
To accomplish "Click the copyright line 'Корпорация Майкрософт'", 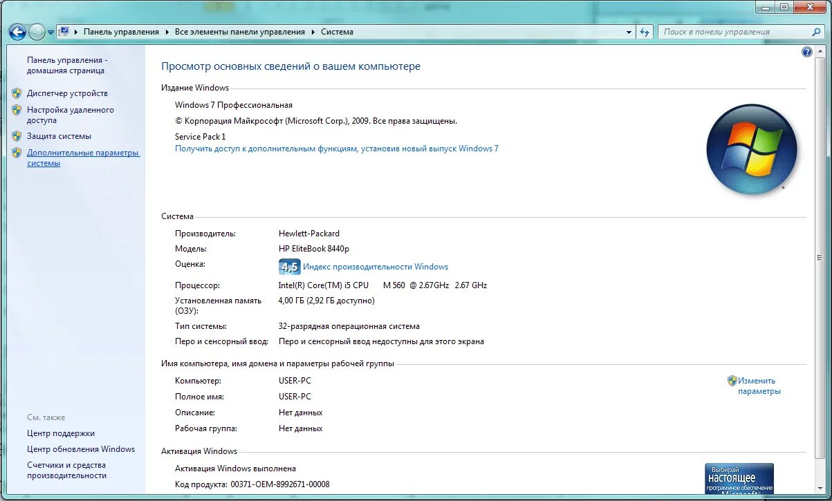I will coord(316,121).
